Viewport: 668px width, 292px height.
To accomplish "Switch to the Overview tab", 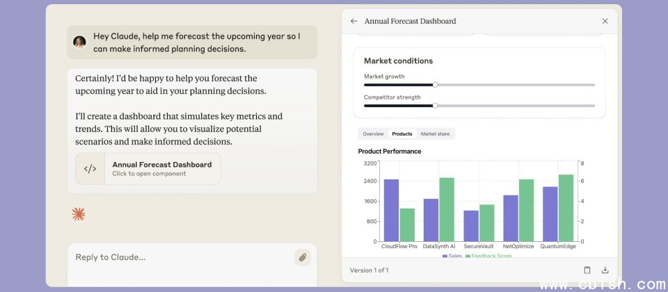I will tap(373, 133).
